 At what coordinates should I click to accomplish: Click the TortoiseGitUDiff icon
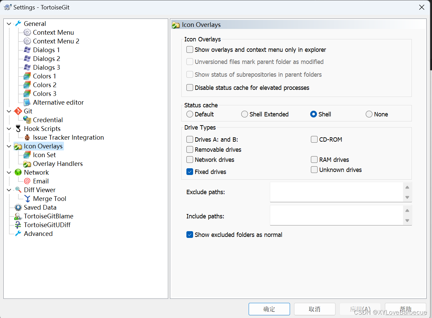click(18, 225)
